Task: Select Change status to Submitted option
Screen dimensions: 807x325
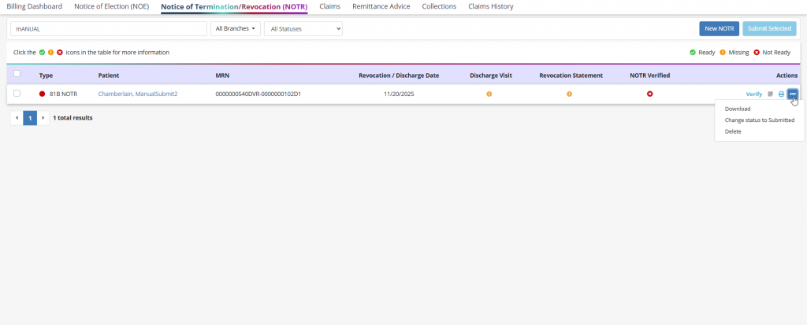Action: pyautogui.click(x=759, y=120)
